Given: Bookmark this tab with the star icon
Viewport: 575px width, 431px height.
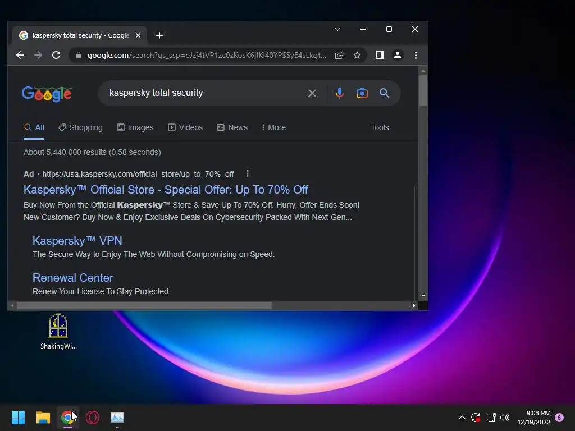Looking at the screenshot, I should pos(357,56).
